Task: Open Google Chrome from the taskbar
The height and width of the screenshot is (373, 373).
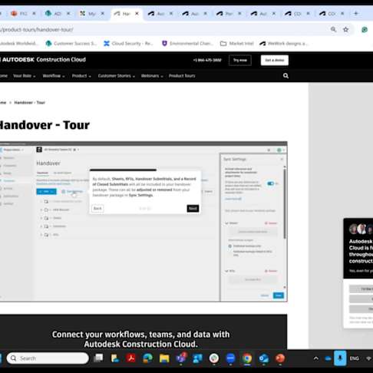Action: [x=247, y=358]
